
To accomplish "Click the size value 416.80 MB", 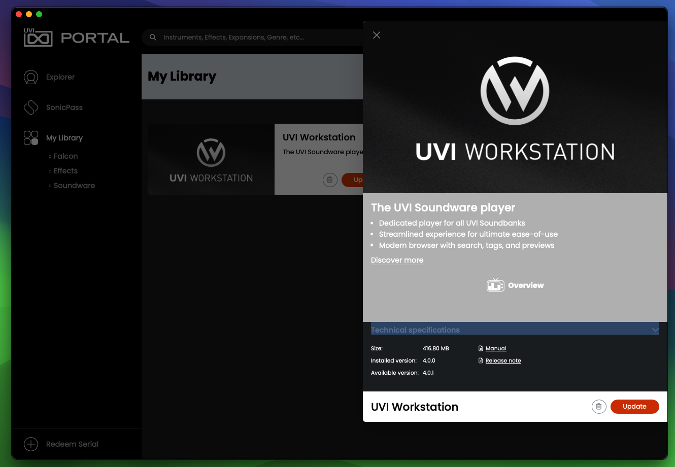I will 436,348.
